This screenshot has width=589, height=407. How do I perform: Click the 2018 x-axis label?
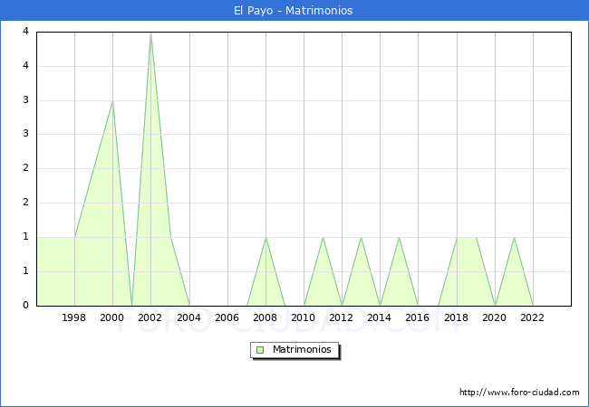(457, 317)
